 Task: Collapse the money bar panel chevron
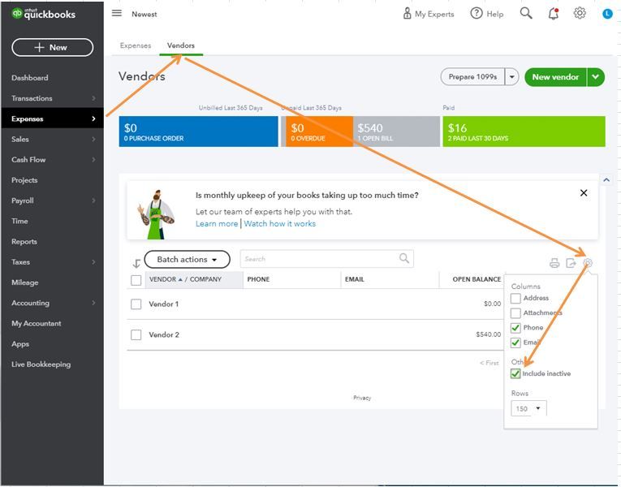(x=606, y=179)
